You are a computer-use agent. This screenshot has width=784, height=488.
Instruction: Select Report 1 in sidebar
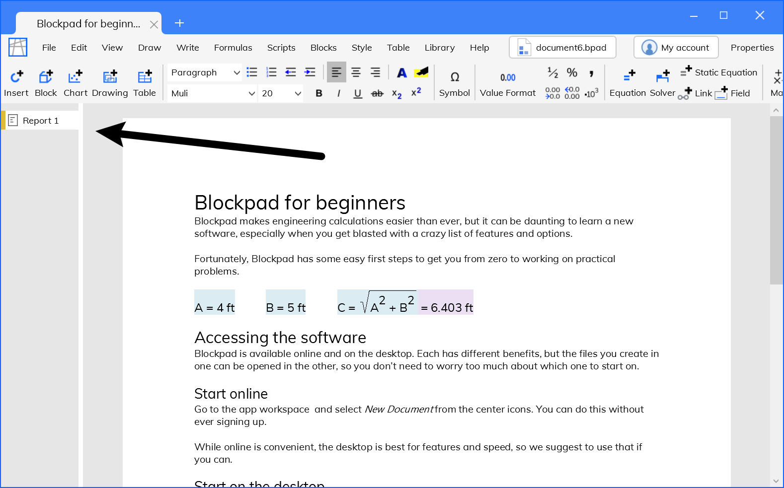(x=40, y=121)
